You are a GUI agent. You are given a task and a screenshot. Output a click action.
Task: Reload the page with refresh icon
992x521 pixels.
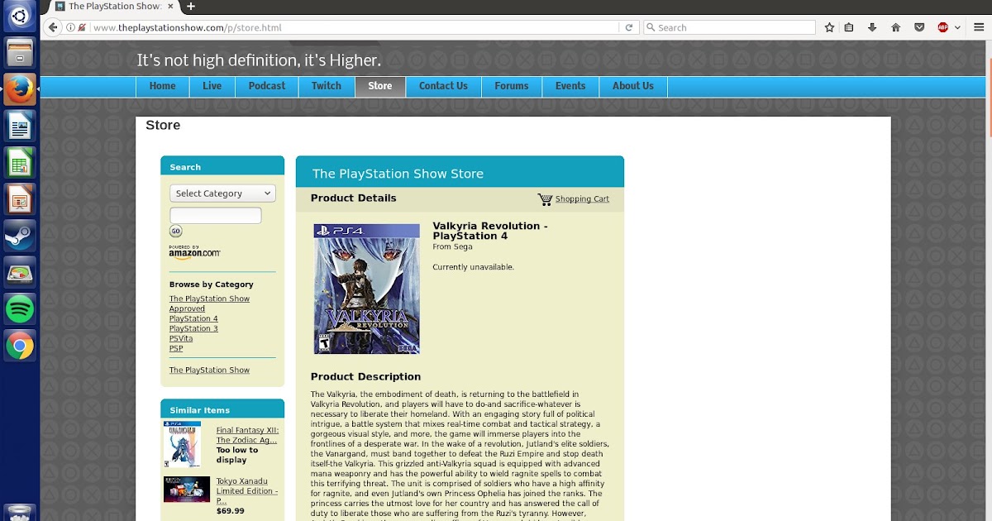coord(629,27)
